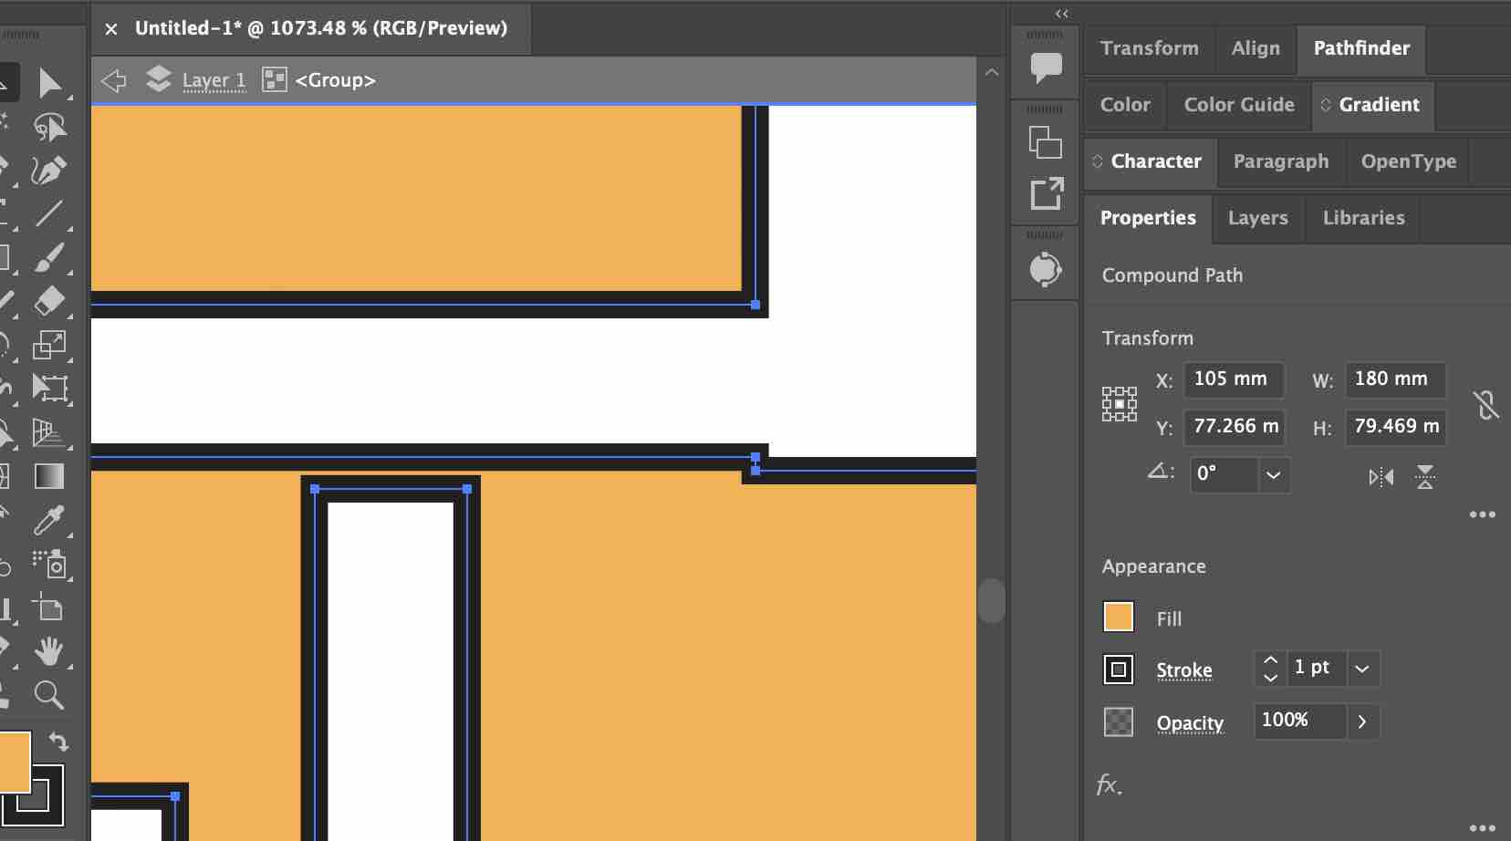The width and height of the screenshot is (1511, 841).
Task: Open the circular panel icon below Asset Export
Action: point(1046,269)
